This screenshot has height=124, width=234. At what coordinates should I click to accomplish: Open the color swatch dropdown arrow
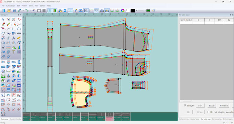136,11
